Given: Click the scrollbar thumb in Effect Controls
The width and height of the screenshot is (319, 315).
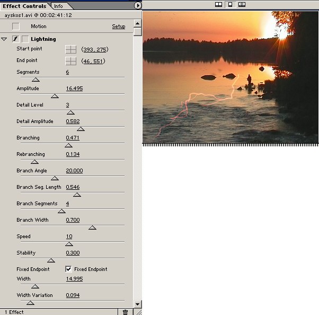Looking at the screenshot, I should tap(138, 32).
